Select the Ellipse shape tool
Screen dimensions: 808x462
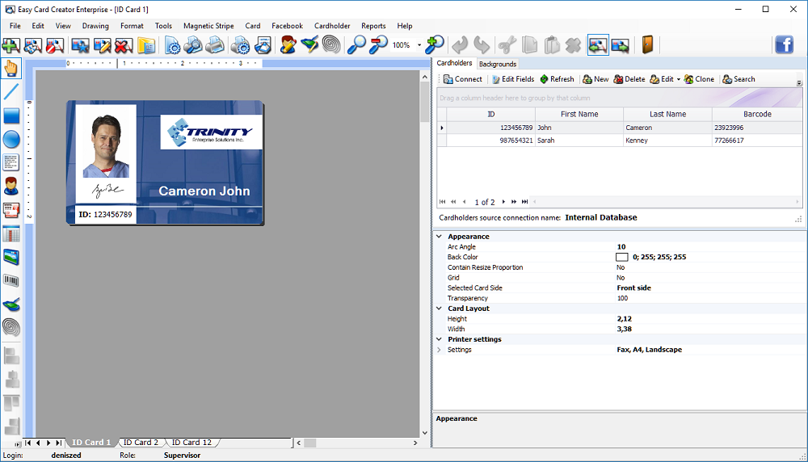pos(11,139)
